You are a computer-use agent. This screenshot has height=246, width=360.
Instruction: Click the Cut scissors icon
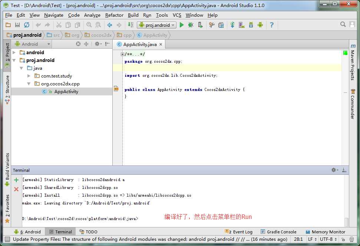point(59,25)
